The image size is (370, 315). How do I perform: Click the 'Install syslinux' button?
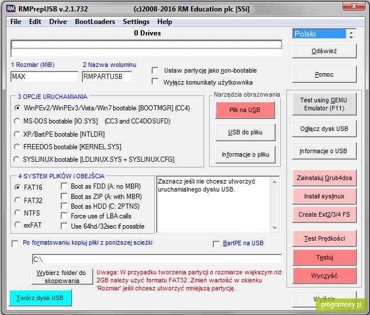tap(324, 196)
